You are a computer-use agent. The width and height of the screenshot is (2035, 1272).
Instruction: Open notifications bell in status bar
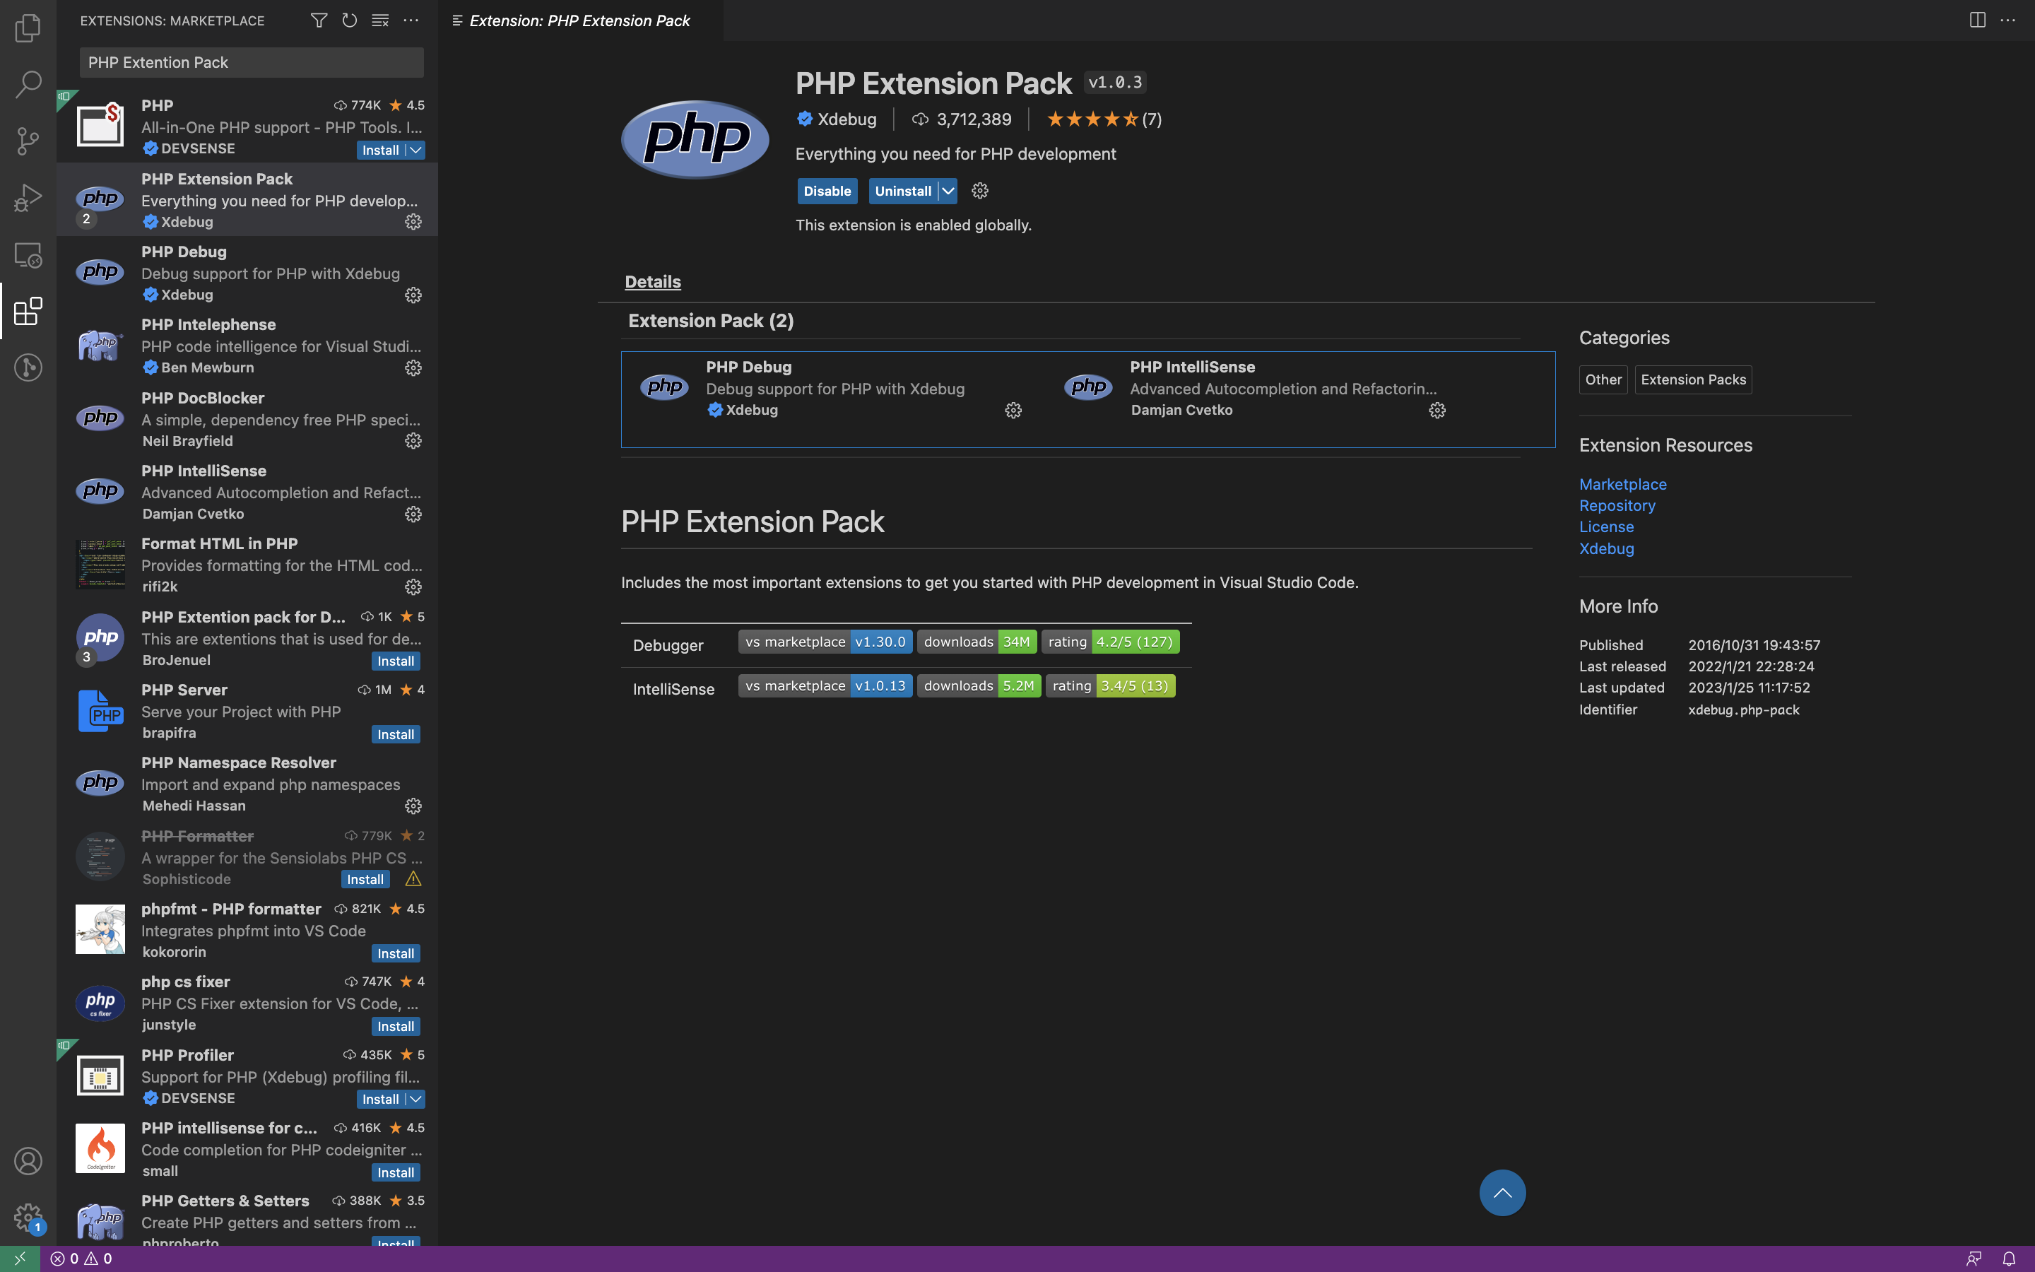pyautogui.click(x=2008, y=1259)
